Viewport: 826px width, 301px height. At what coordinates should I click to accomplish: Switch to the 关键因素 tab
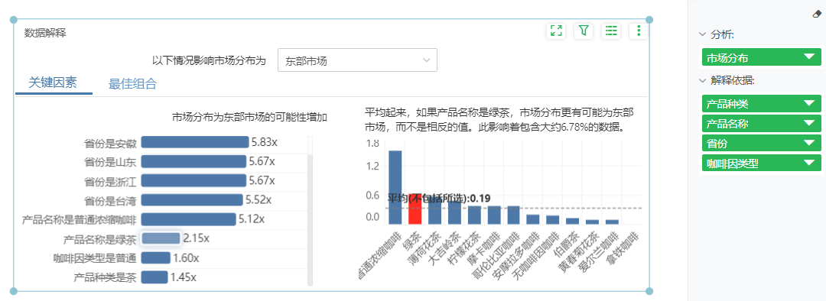point(53,82)
